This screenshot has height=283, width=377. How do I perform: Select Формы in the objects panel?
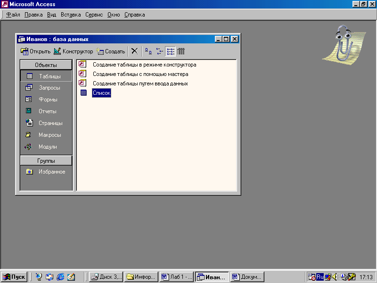(x=46, y=99)
